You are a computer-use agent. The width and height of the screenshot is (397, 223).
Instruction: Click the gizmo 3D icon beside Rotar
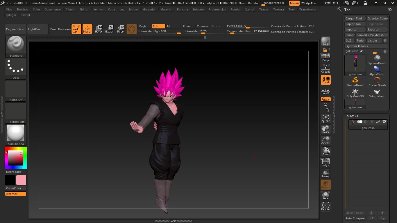coord(132,29)
